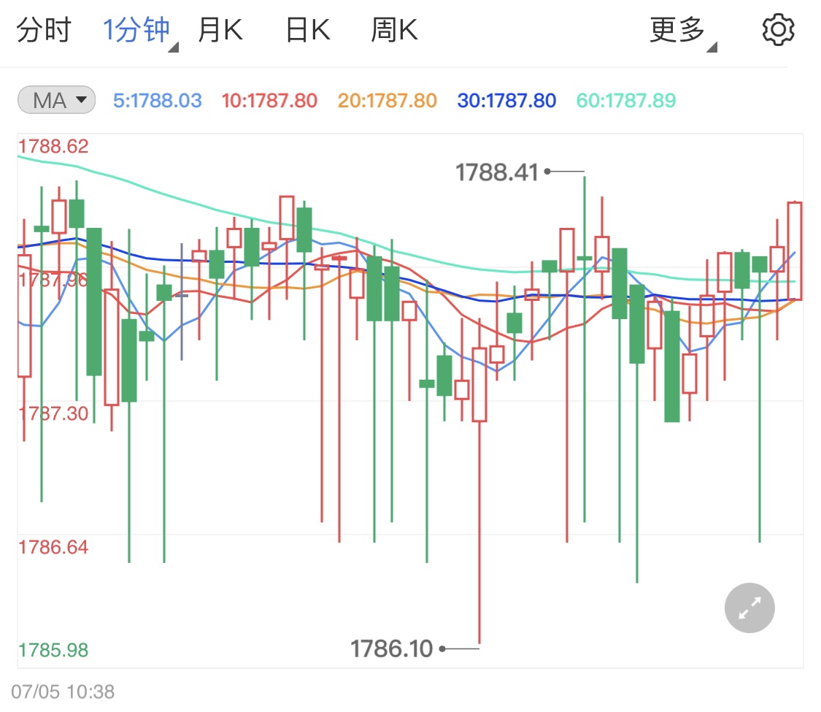Switch to the 月K tab
Screen dimensions: 821x712
(220, 30)
